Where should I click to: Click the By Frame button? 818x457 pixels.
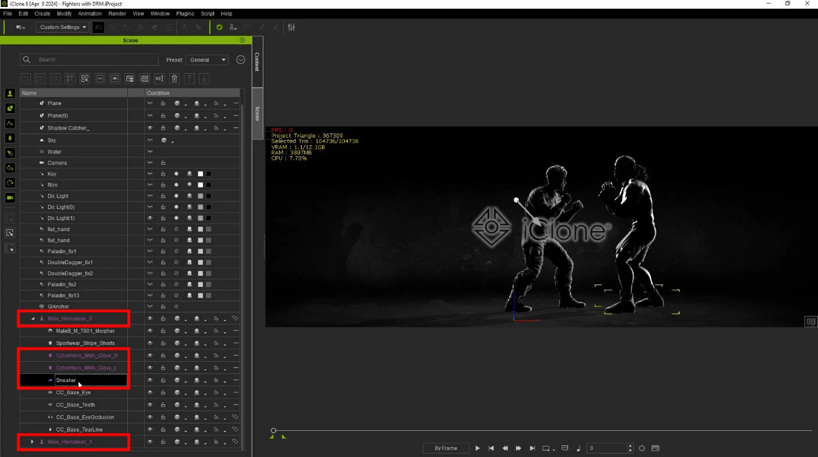(x=446, y=448)
